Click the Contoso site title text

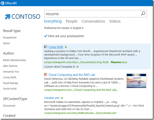26,17
